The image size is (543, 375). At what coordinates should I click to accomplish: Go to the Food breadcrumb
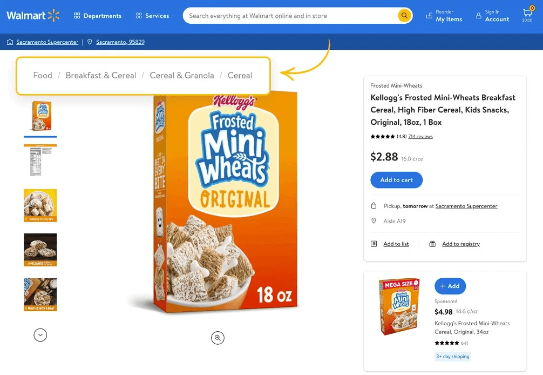[43, 75]
